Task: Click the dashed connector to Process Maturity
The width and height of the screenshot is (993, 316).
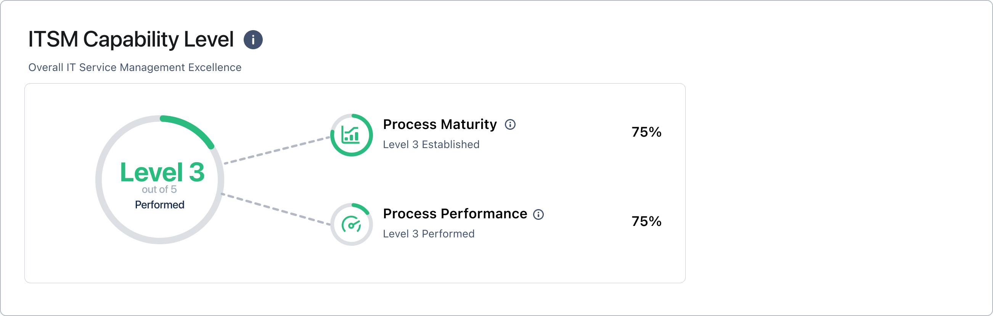Action: pos(277,150)
